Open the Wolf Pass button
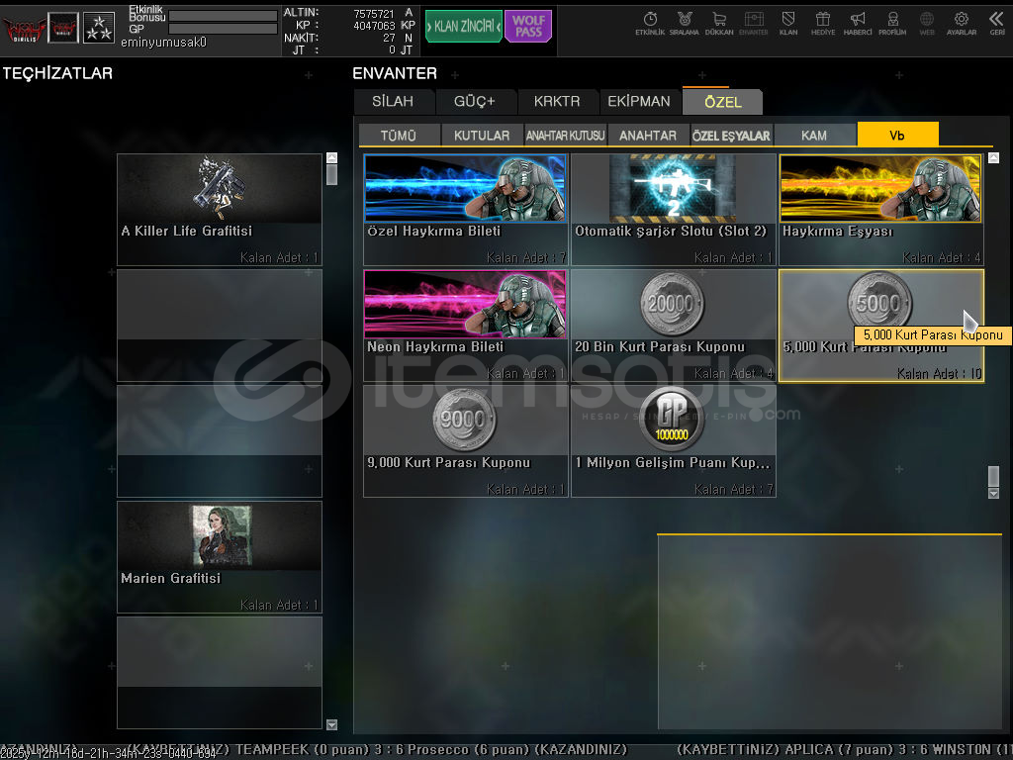The width and height of the screenshot is (1013, 760). point(528,27)
